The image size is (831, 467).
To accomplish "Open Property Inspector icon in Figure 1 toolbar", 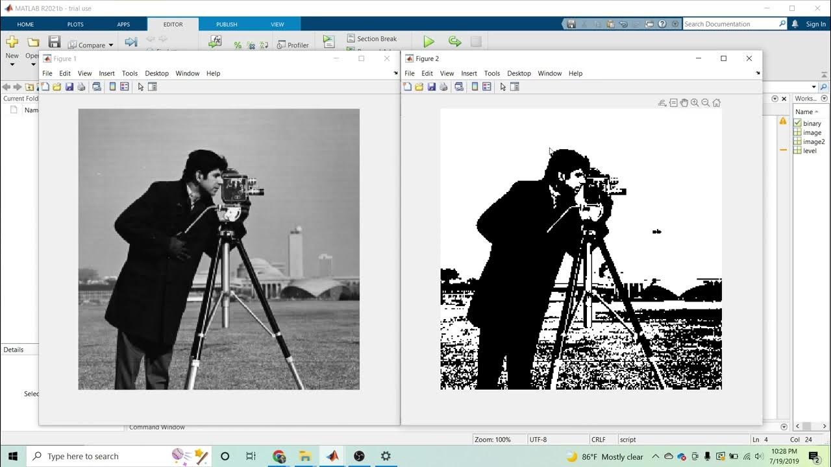I will pos(153,87).
